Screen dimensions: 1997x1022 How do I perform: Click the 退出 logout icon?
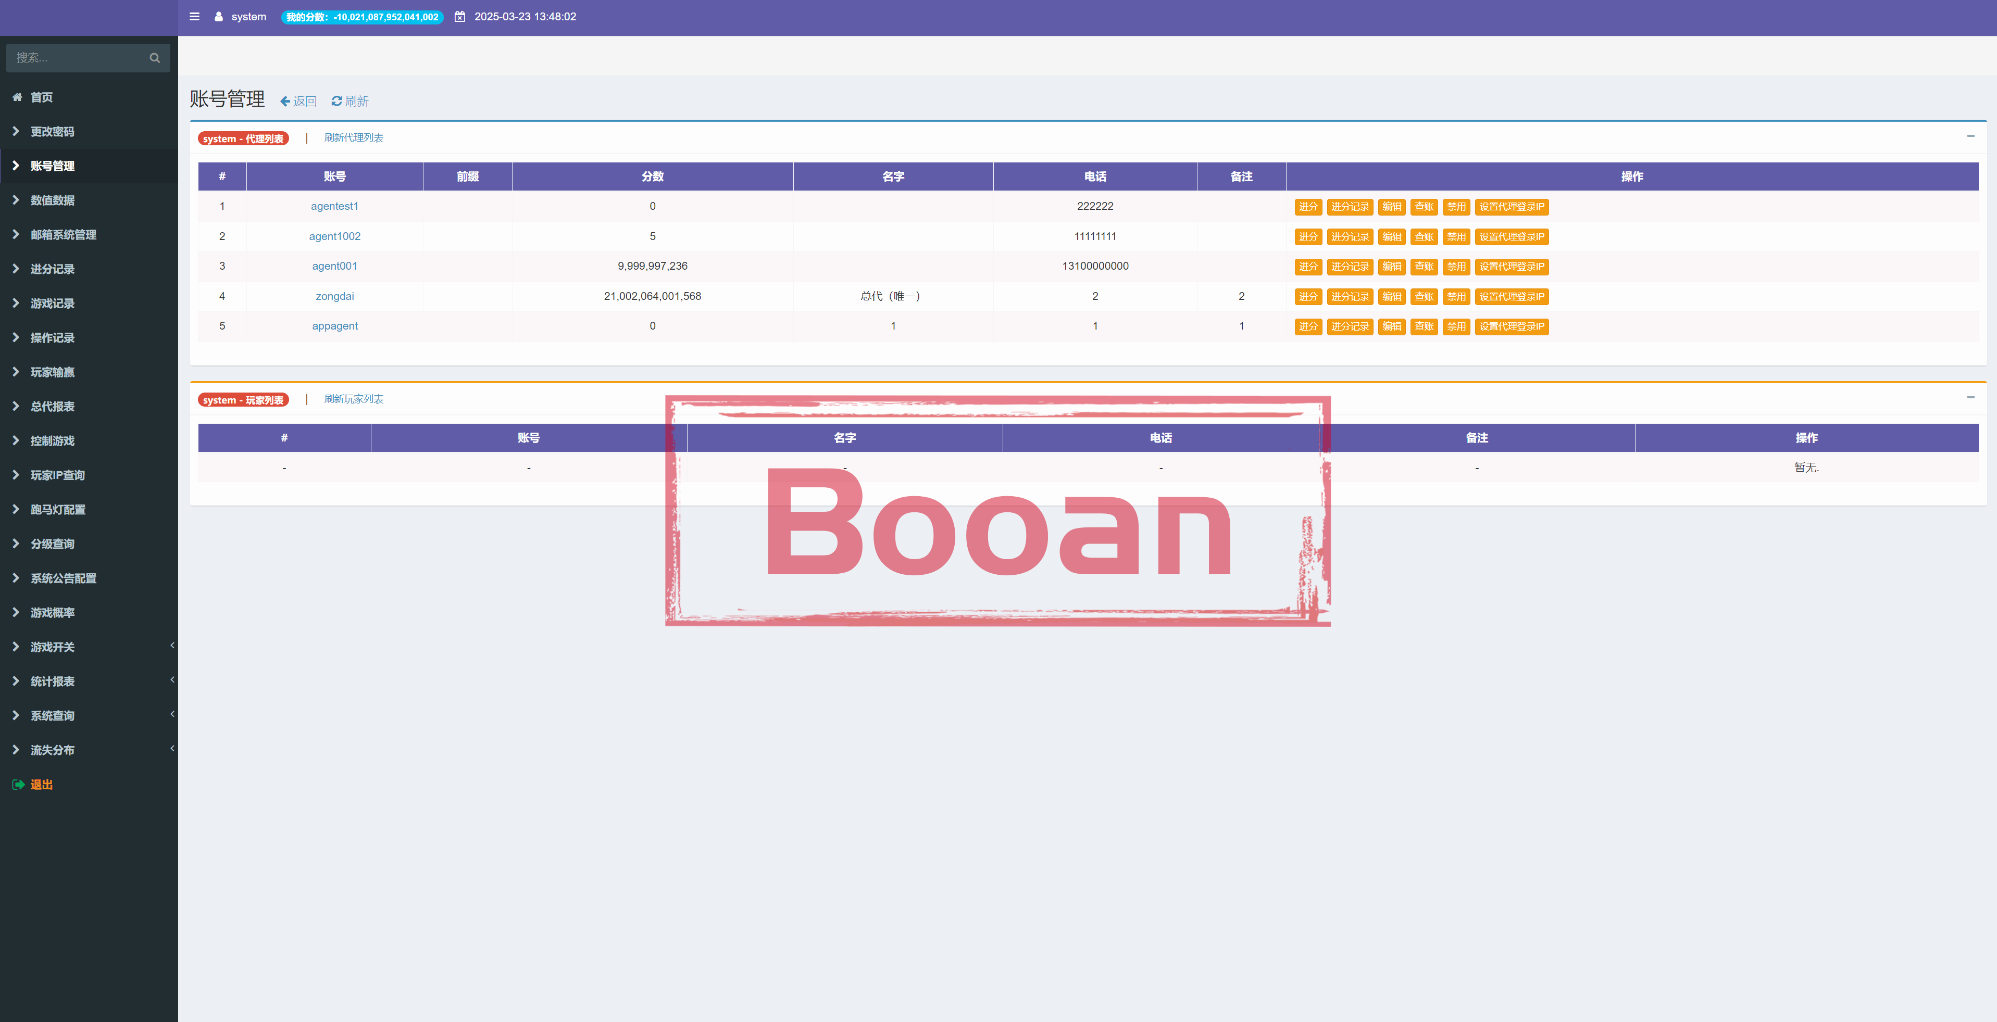[x=18, y=784]
